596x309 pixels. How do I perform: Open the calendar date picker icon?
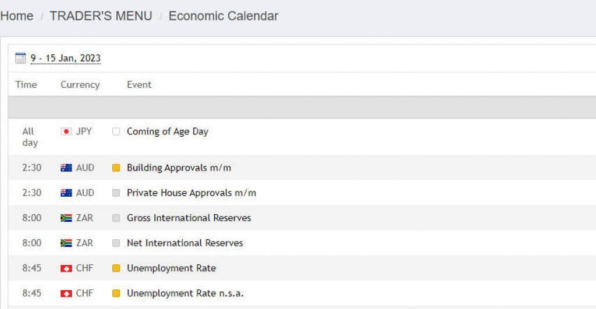coord(20,58)
